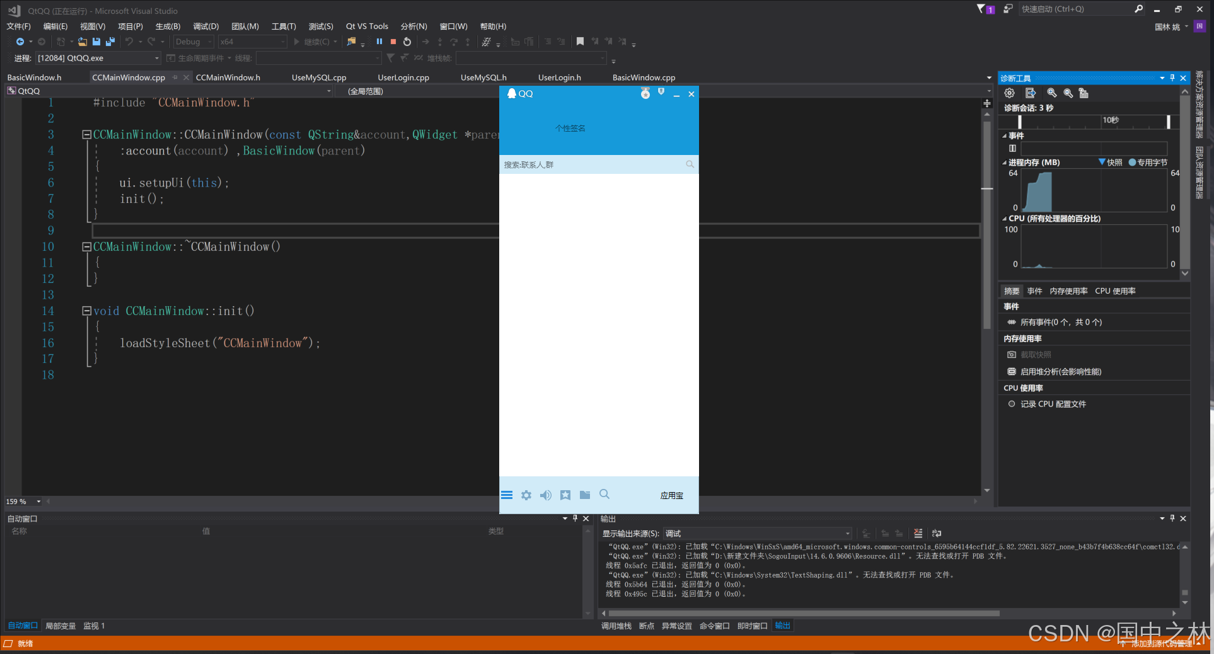The image size is (1214, 654).
Task: Open the Qt VS Tools menu
Action: (x=367, y=26)
